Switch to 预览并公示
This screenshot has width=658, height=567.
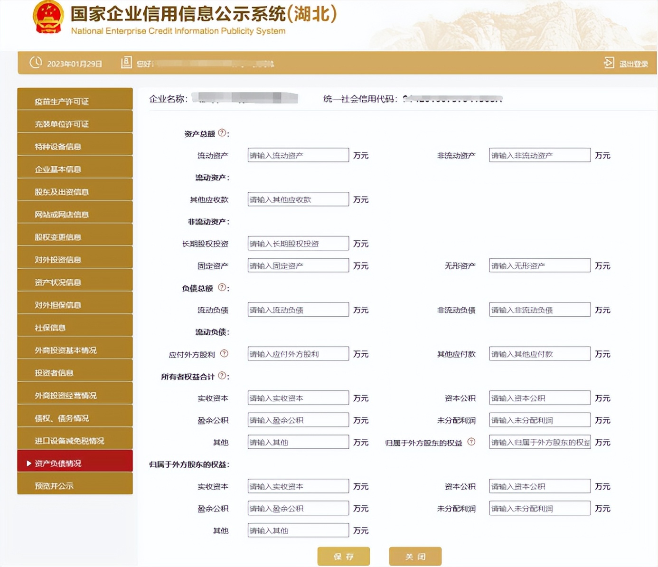[x=75, y=485]
